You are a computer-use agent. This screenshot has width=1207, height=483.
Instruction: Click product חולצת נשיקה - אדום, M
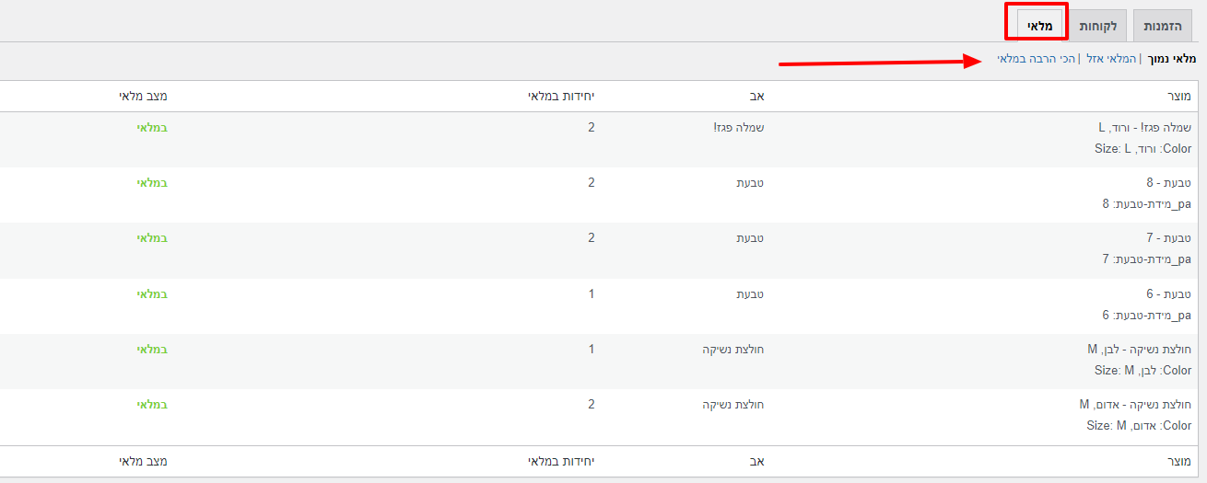tap(1135, 405)
